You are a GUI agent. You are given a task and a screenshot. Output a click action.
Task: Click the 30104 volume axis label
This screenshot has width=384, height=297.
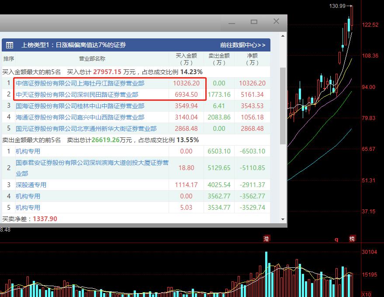(x=370, y=252)
